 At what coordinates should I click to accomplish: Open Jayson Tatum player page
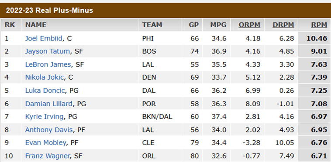pos(47,51)
